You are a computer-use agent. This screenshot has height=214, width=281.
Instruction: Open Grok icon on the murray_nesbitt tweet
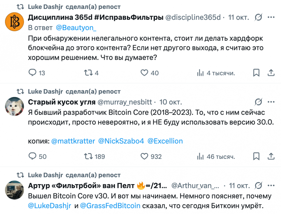[259, 102]
